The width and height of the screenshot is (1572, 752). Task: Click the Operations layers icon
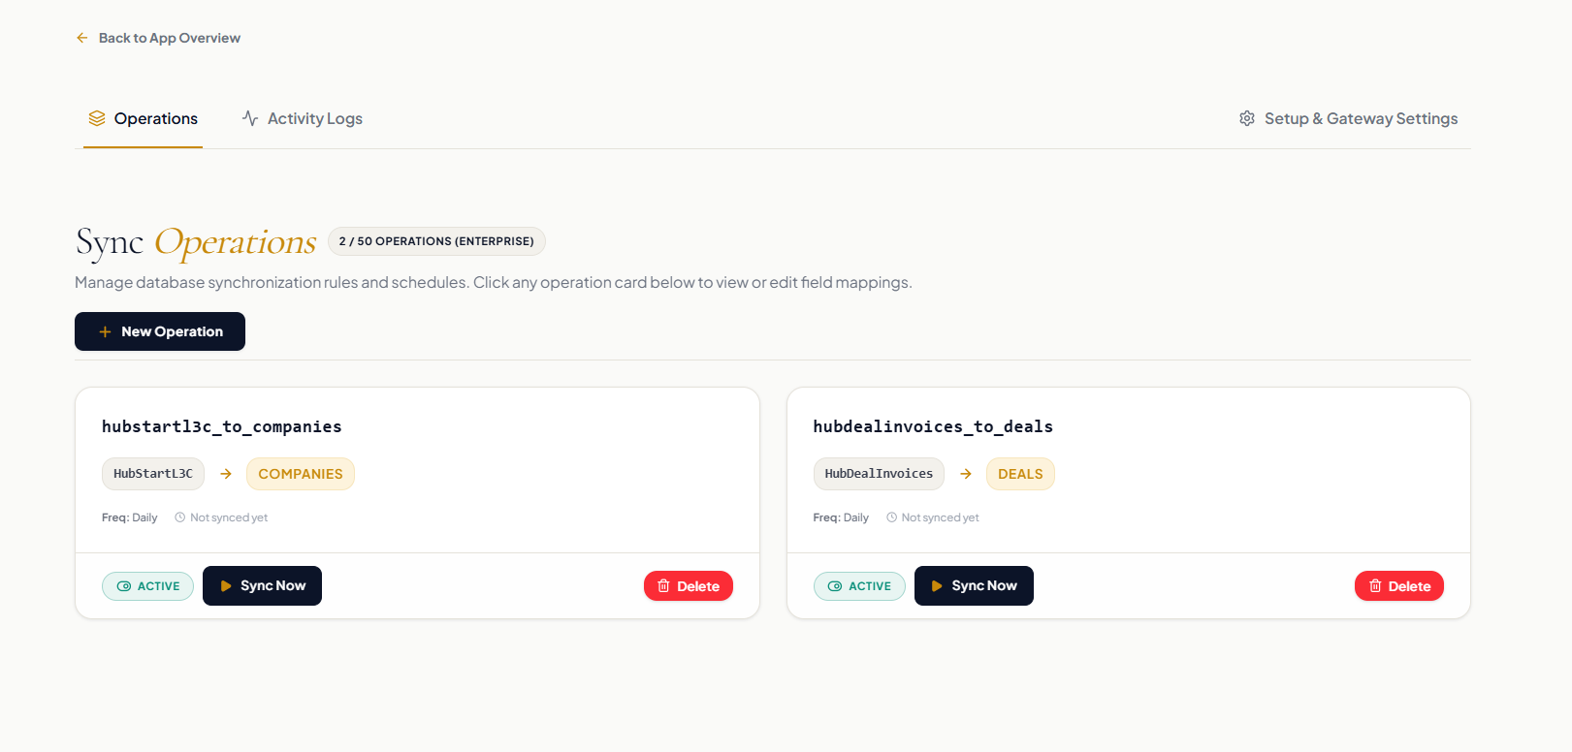tap(97, 118)
